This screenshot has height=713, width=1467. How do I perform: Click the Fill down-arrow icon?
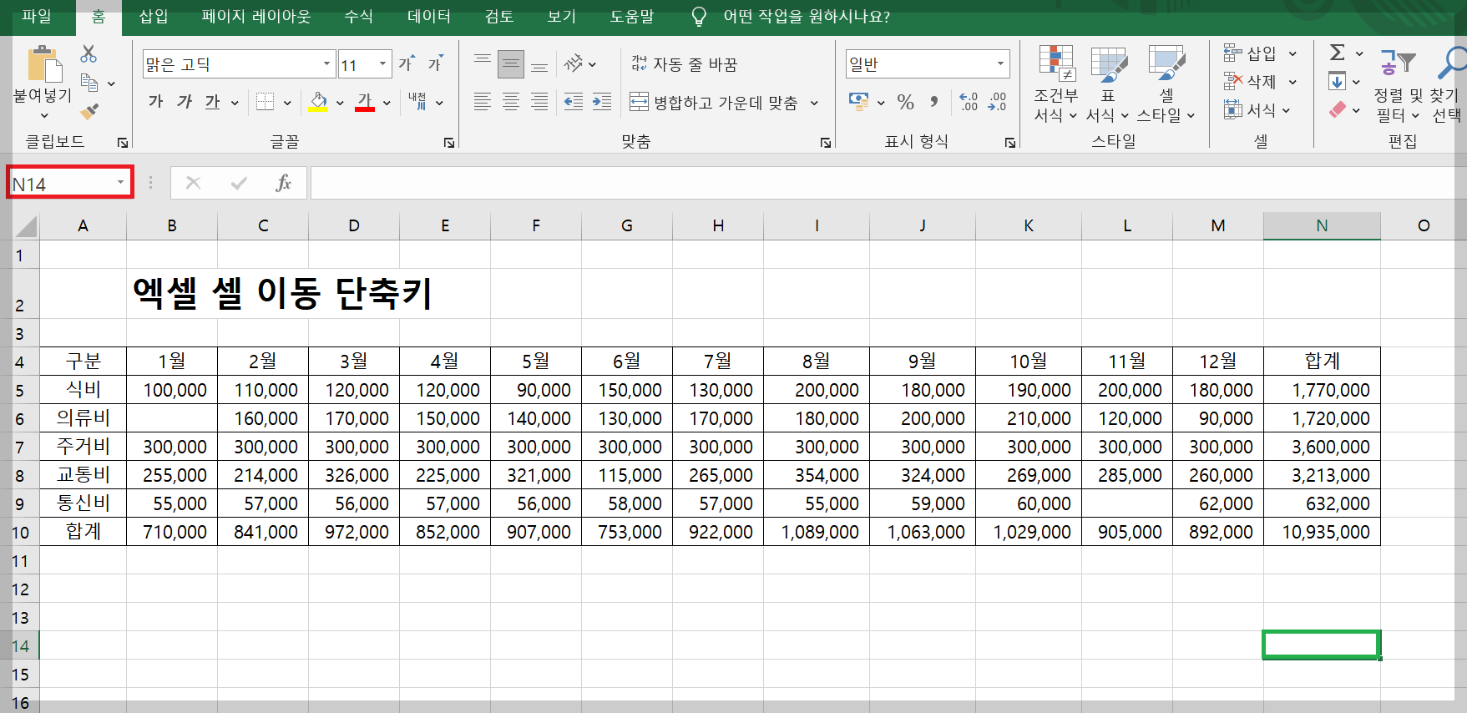[x=1338, y=81]
